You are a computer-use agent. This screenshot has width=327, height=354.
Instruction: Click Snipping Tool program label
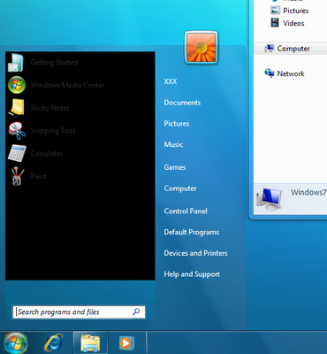click(53, 131)
